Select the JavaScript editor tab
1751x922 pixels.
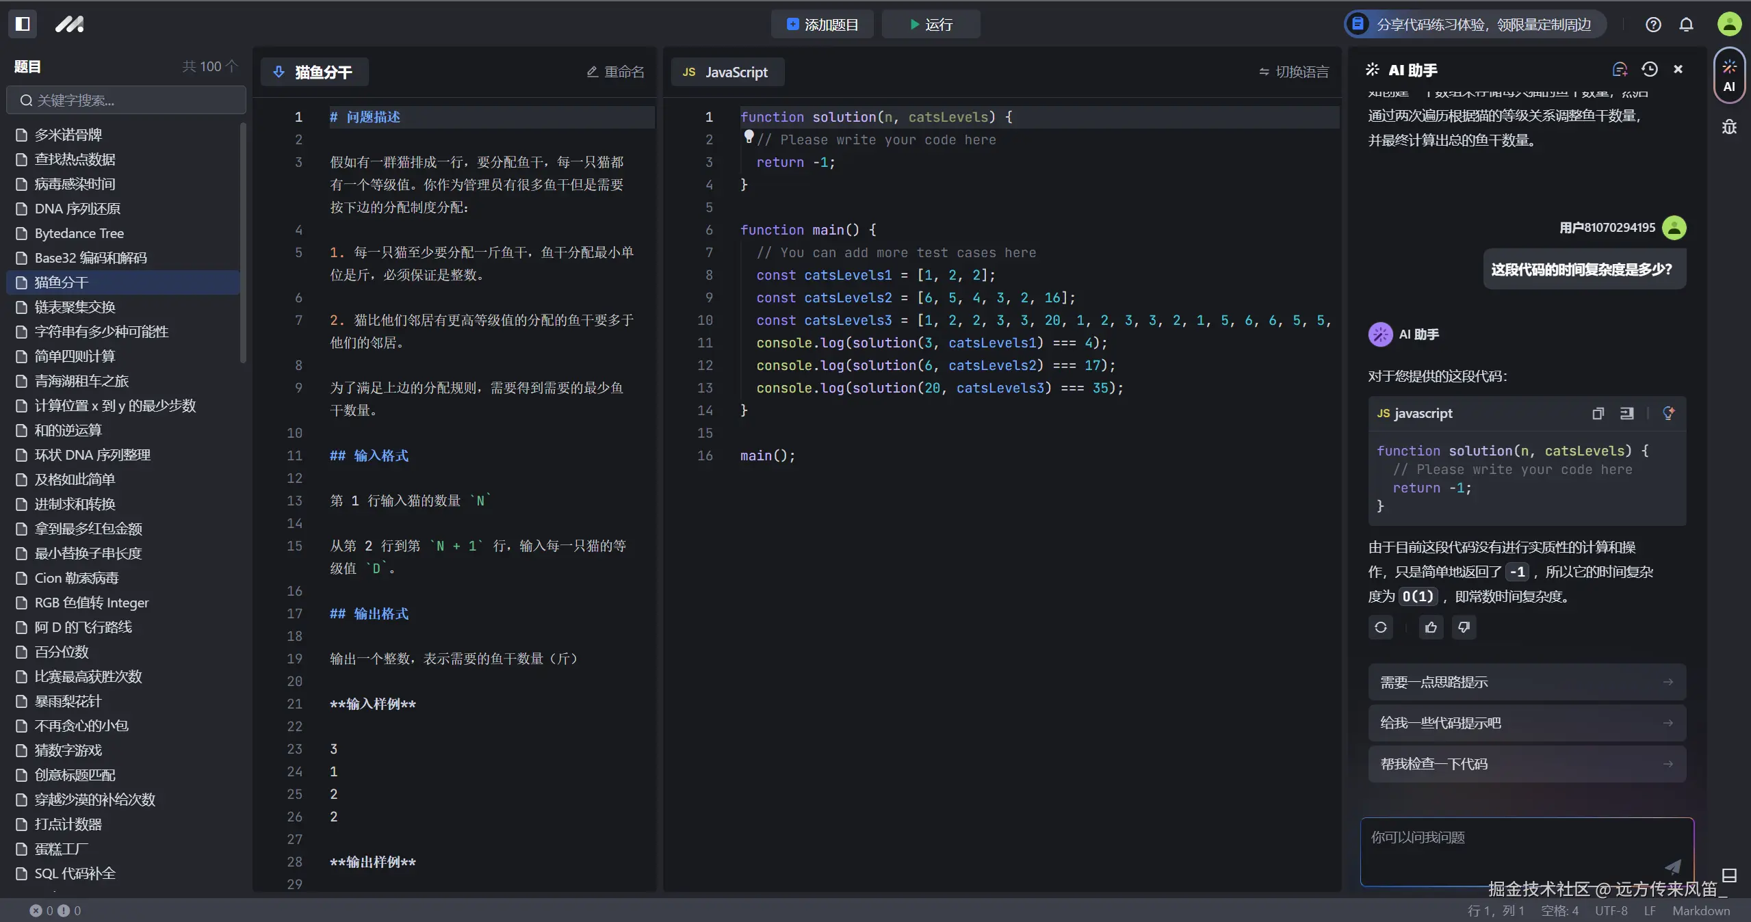[727, 72]
